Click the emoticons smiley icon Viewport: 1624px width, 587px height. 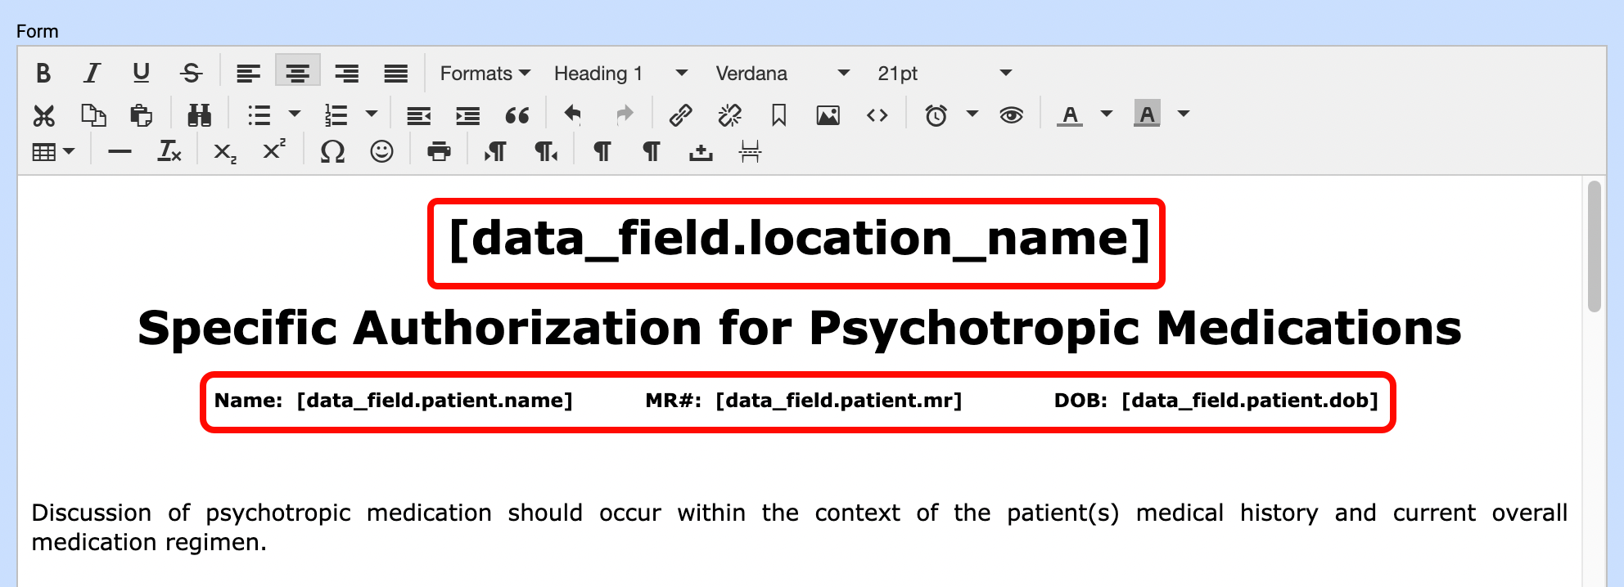pyautogui.click(x=381, y=152)
